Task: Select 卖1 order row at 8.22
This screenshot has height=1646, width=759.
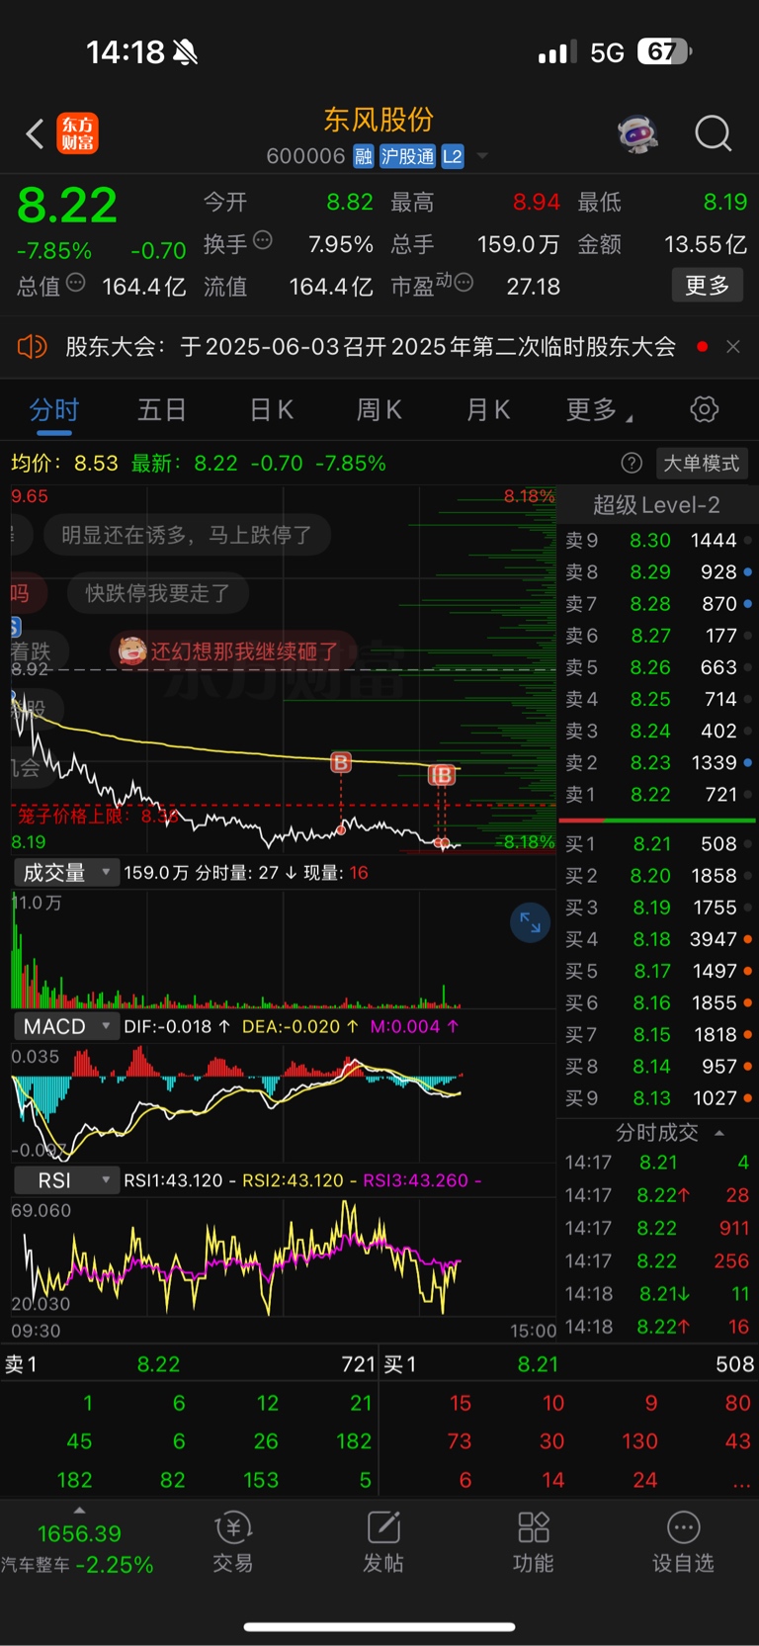Action: (658, 795)
